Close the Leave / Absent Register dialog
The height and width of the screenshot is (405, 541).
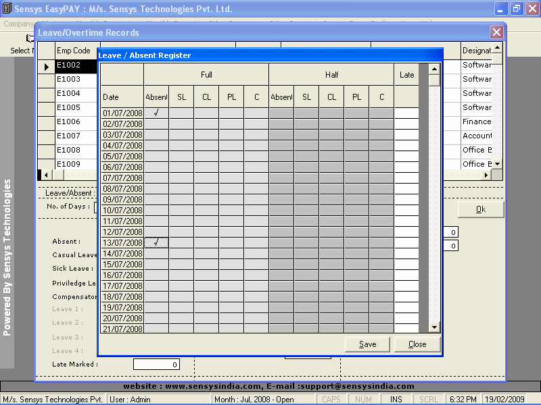click(x=417, y=344)
